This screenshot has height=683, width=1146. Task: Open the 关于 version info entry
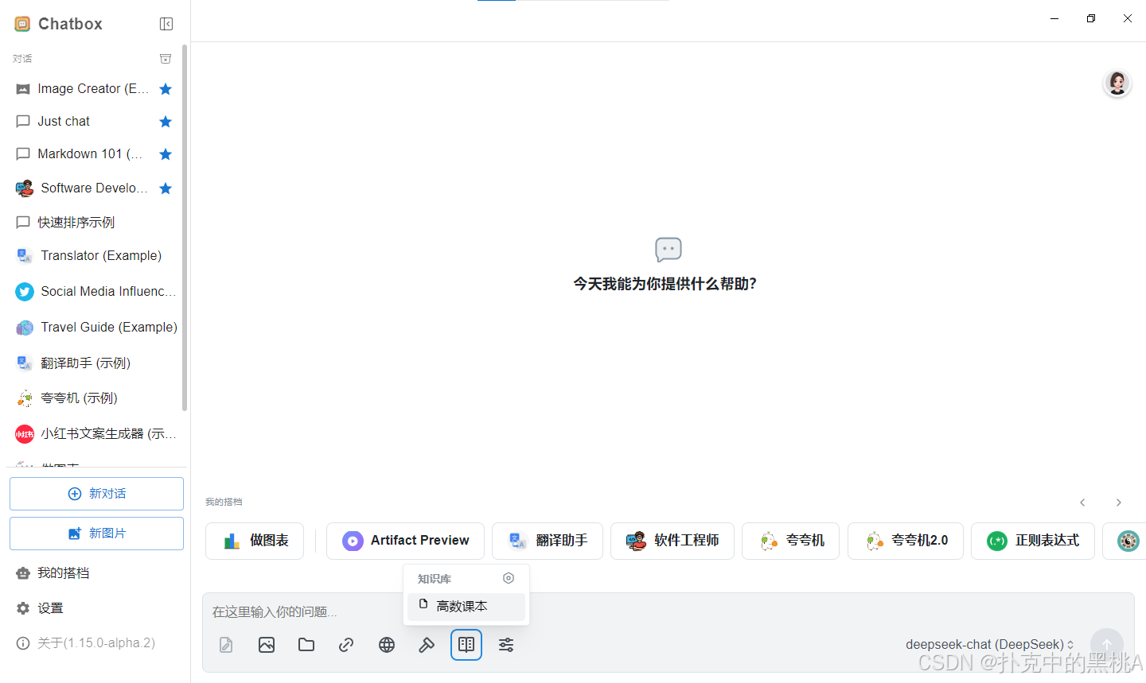tap(95, 643)
